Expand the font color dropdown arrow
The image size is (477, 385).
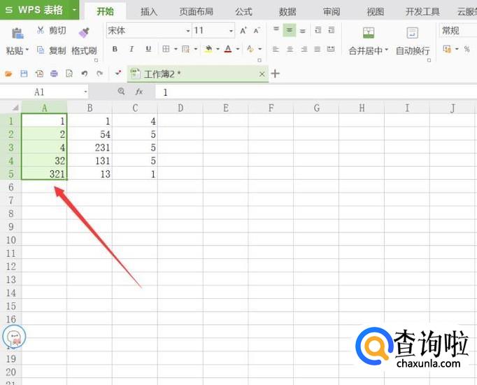tap(238, 49)
